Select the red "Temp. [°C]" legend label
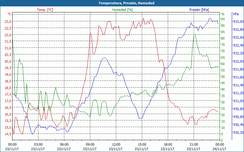 (x=45, y=10)
